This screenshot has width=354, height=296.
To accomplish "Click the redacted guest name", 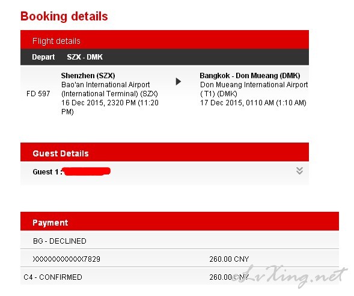I will click(x=87, y=171).
